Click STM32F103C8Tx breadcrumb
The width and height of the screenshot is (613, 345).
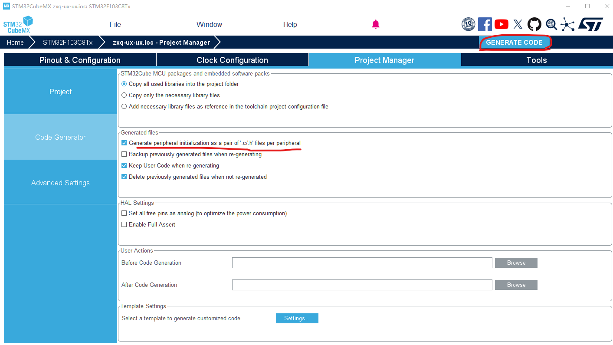[67, 43]
